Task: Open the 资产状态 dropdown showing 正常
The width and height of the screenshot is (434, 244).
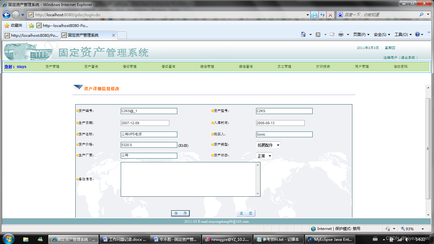Action: point(264,156)
